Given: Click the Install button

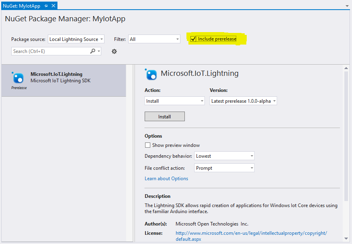Looking at the screenshot, I should click(165, 116).
